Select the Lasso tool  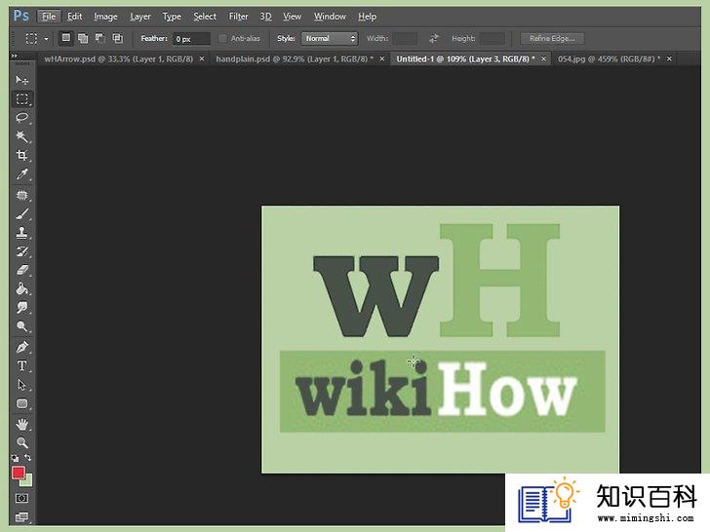[x=21, y=118]
